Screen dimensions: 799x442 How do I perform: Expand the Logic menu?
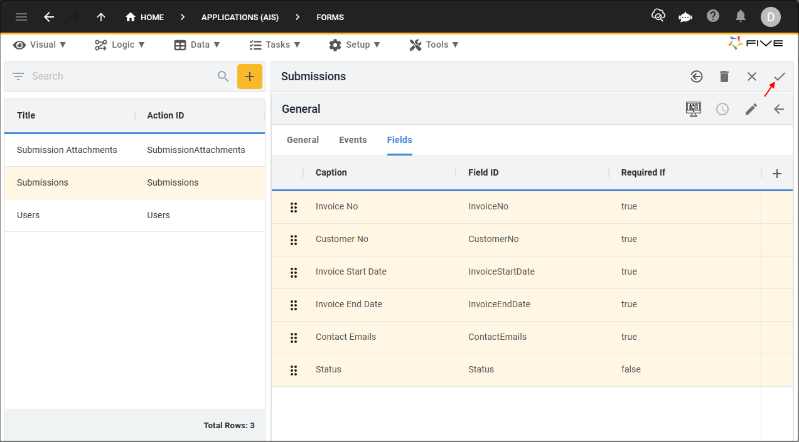[120, 45]
